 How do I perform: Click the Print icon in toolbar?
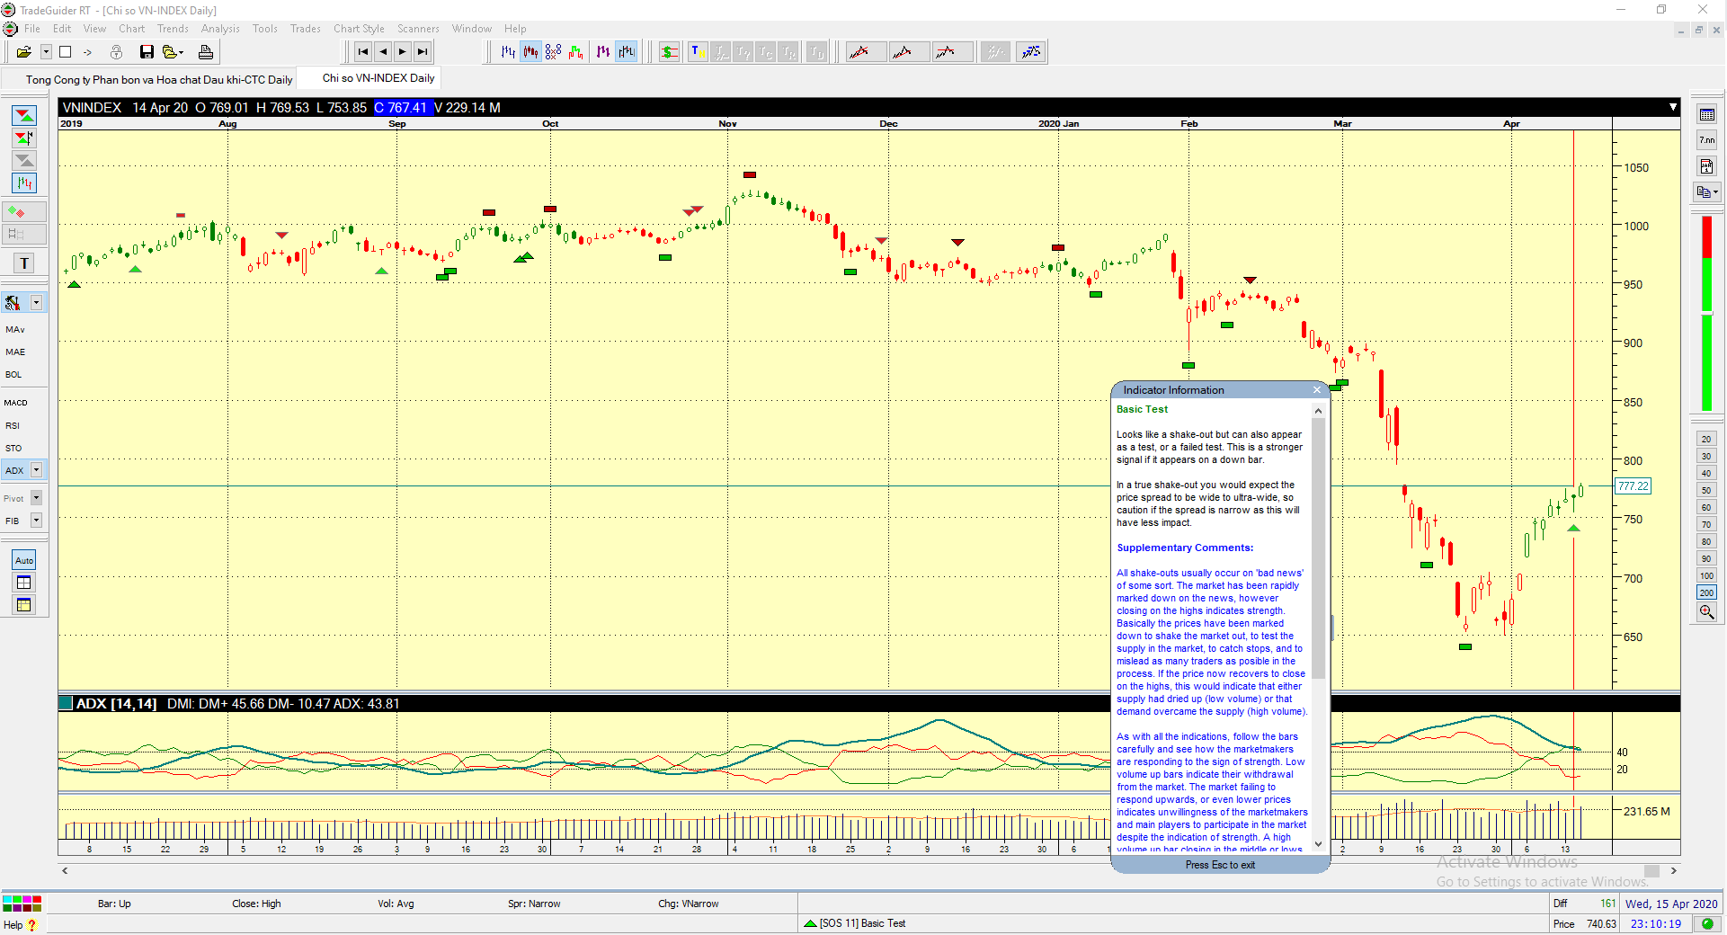(206, 52)
